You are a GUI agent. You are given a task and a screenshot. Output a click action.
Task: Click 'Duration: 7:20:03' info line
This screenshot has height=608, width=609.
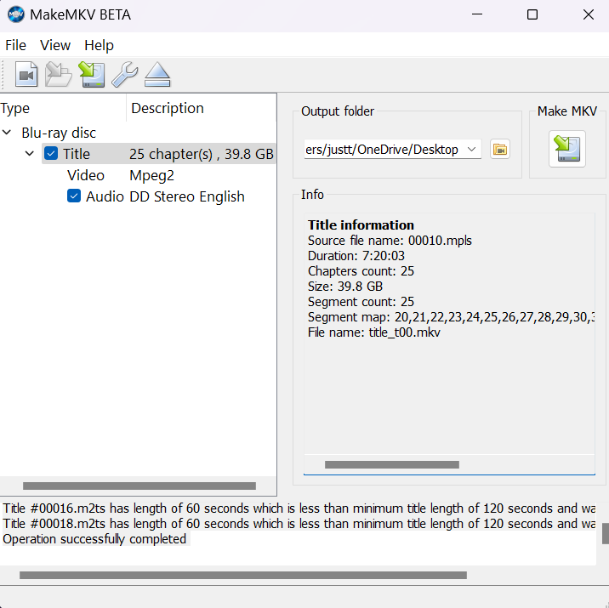click(356, 256)
